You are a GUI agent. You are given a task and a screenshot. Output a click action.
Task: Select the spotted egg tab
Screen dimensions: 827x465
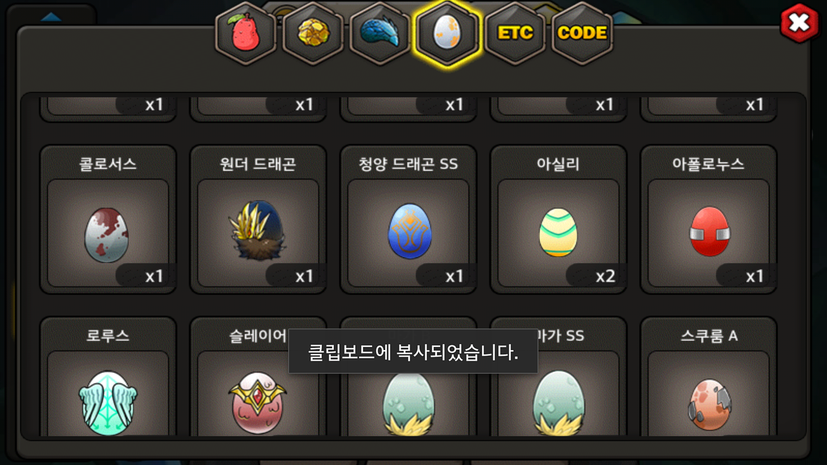coord(448,33)
